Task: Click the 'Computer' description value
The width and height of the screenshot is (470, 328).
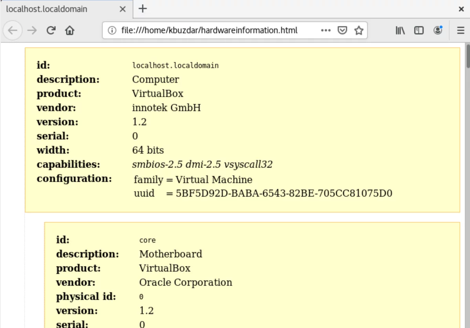Action: (155, 79)
